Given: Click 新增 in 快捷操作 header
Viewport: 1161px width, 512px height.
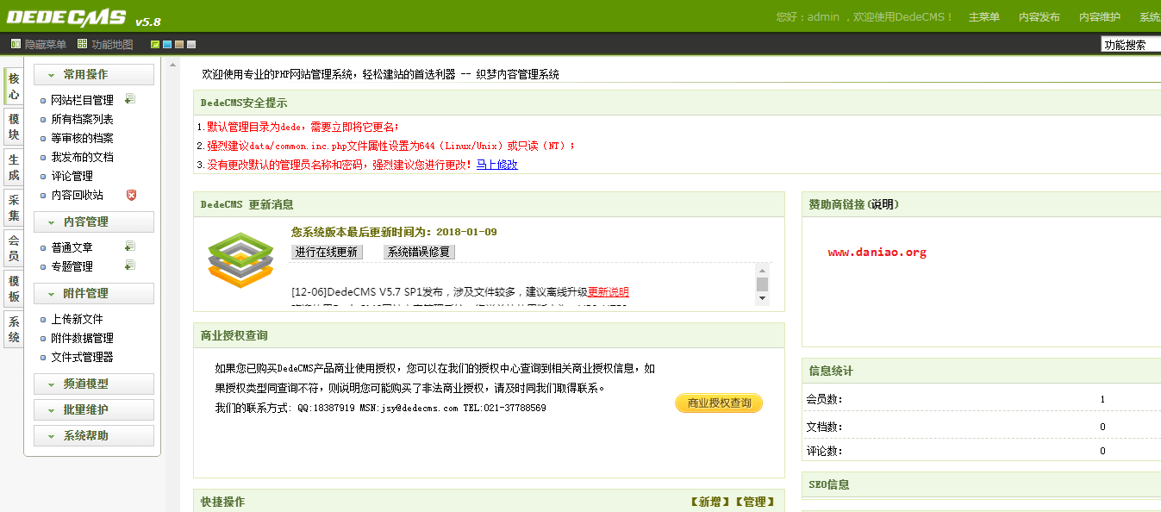Looking at the screenshot, I should 710,502.
